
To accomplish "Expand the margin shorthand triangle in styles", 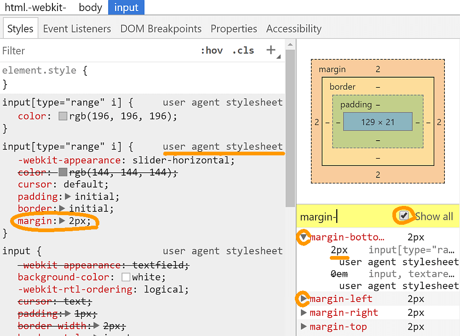I will point(63,221).
